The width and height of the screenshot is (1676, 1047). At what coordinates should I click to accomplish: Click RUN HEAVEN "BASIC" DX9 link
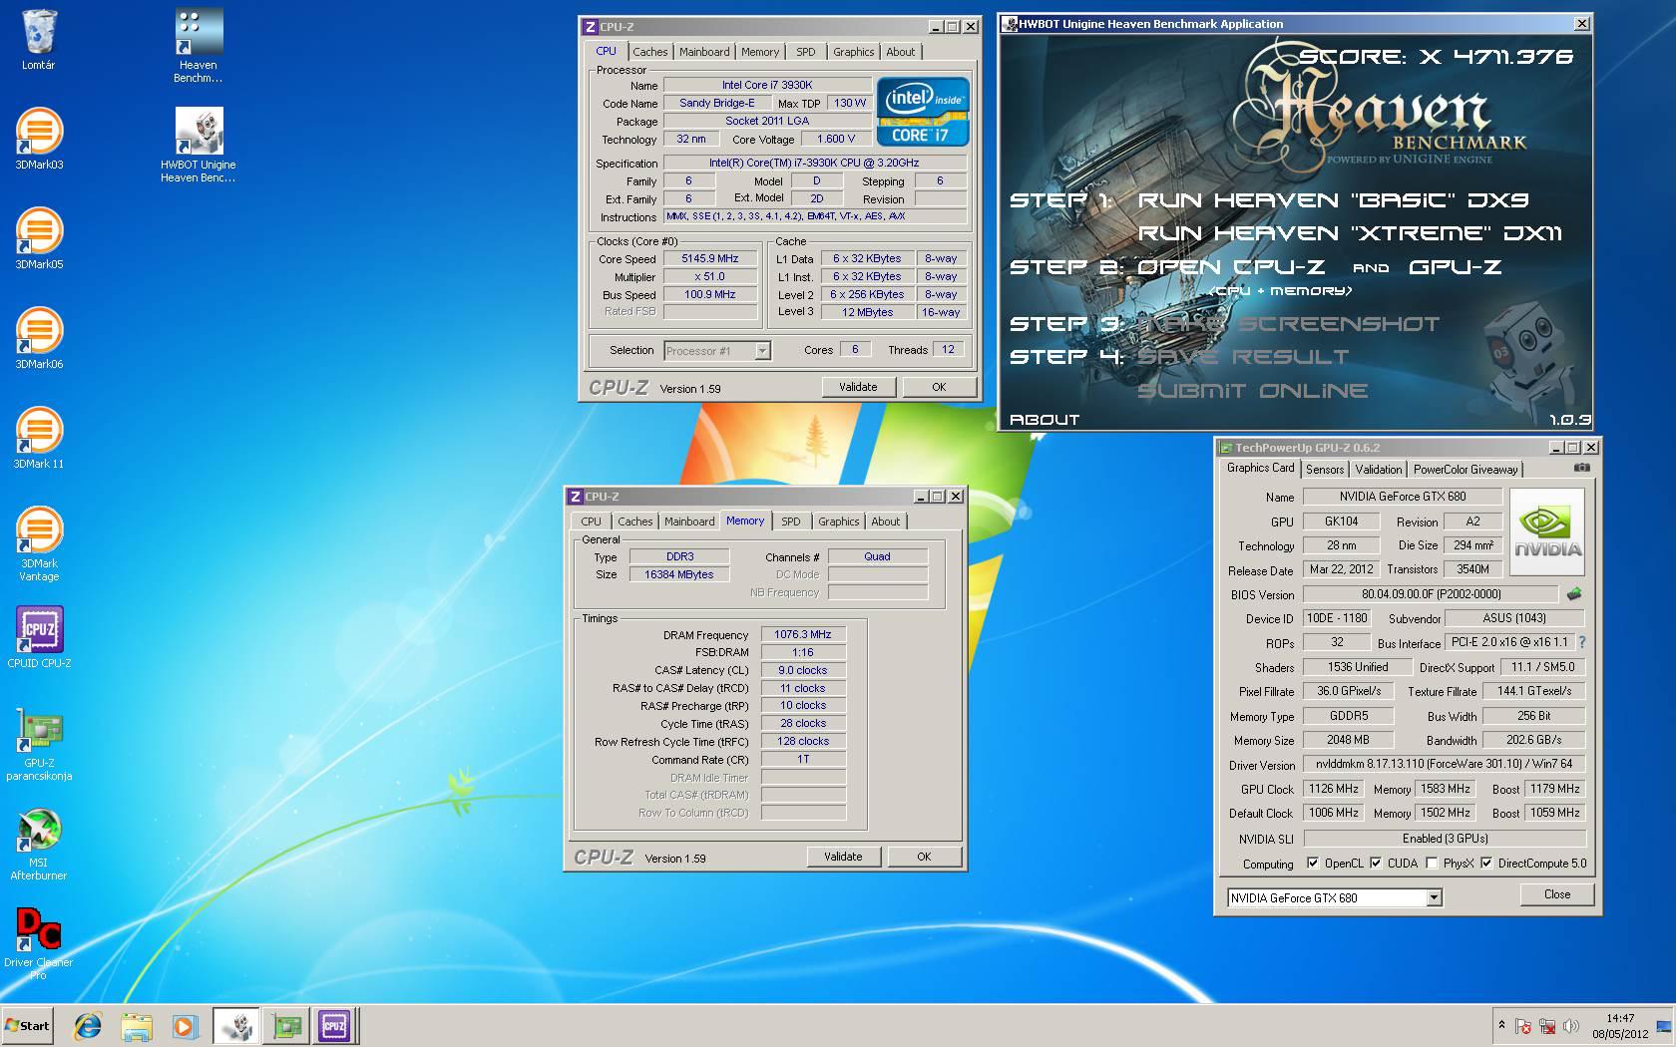tap(1333, 200)
